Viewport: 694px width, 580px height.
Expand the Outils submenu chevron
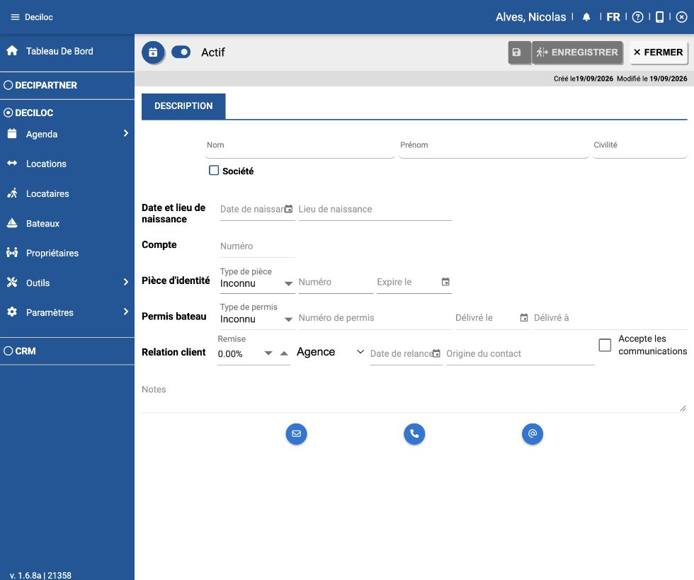[x=126, y=282]
